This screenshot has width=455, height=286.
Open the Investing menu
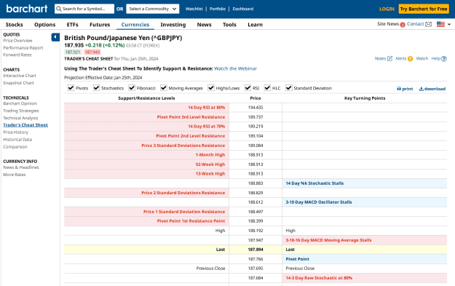[173, 25]
